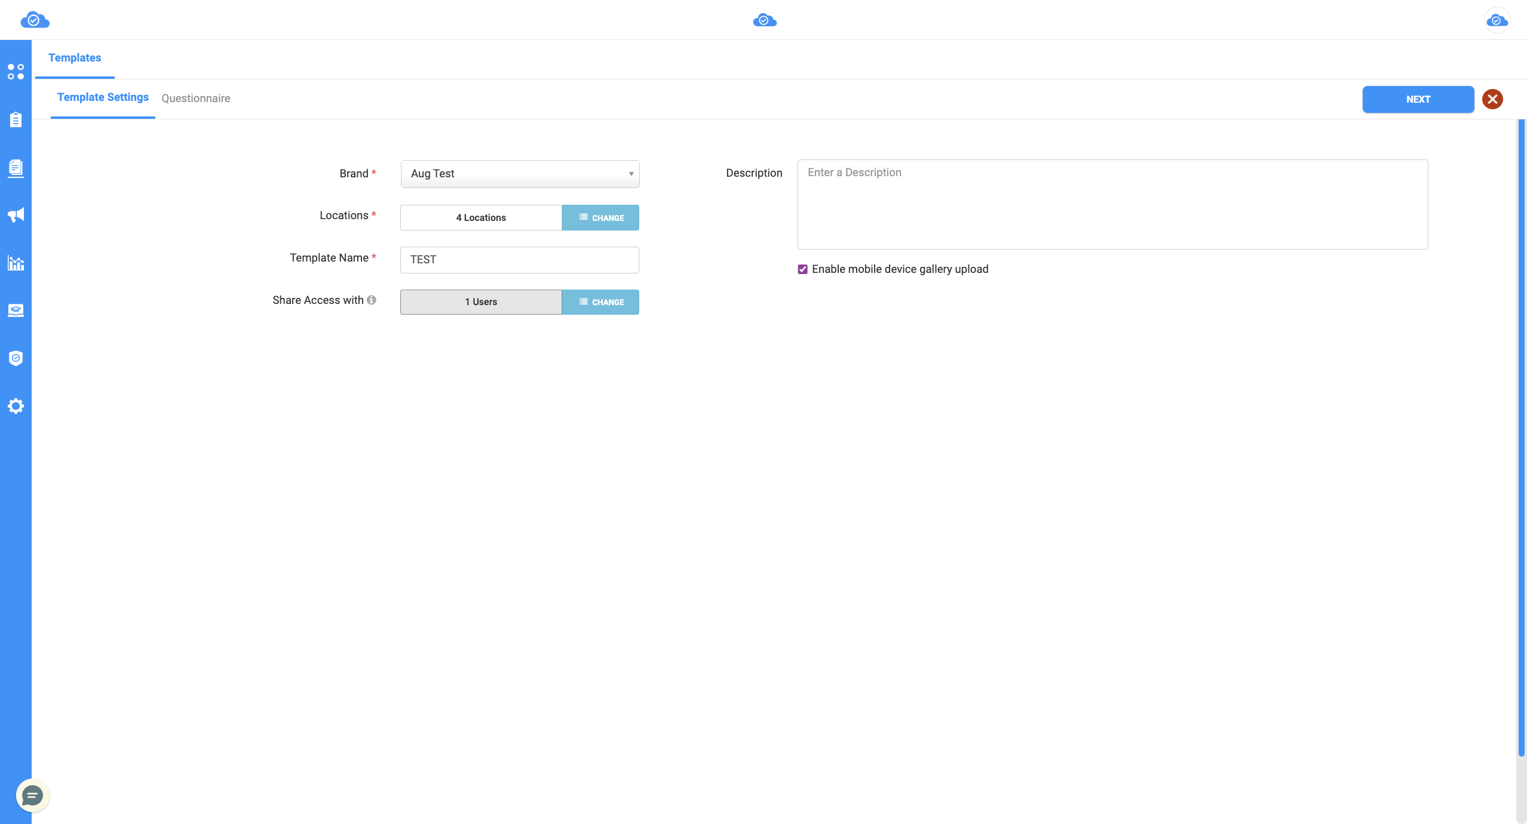This screenshot has width=1527, height=824.
Task: Click CHANGE button for Locations
Action: click(600, 217)
